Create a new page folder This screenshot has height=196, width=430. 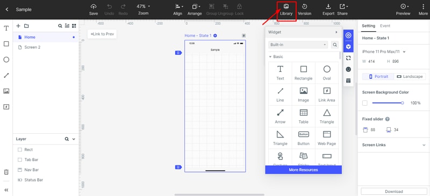[x=26, y=26]
